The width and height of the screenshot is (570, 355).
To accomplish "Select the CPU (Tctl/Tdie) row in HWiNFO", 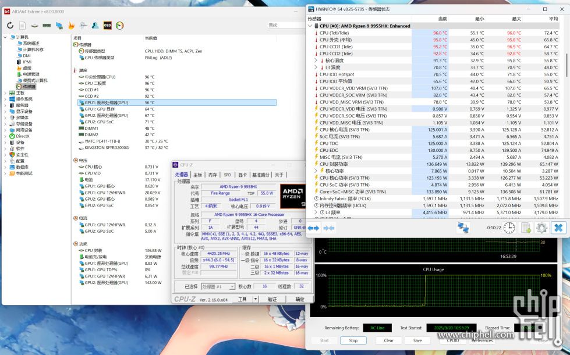I will coord(433,33).
